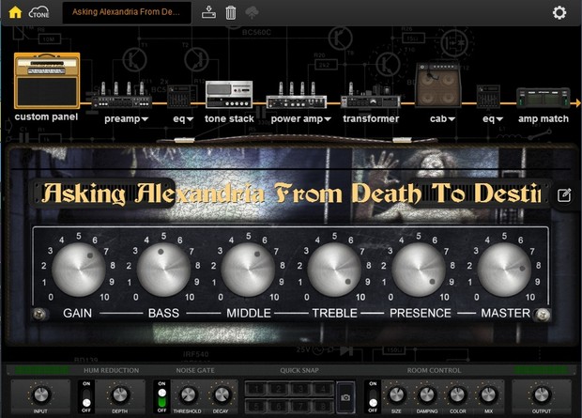This screenshot has height=418, width=582.
Task: Click the amp match label
Action: click(x=544, y=119)
